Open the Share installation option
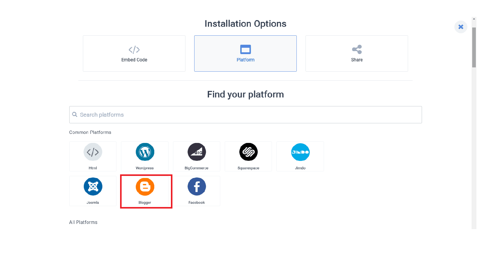The width and height of the screenshot is (484, 272). (x=357, y=53)
